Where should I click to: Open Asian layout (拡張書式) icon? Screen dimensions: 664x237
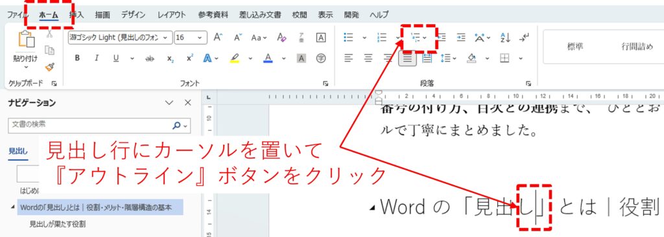tap(480, 38)
